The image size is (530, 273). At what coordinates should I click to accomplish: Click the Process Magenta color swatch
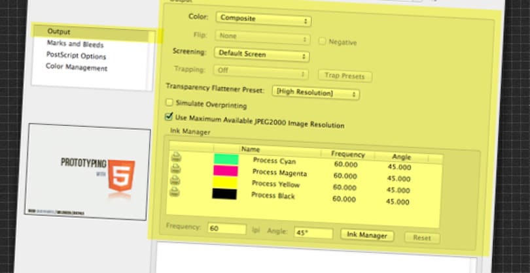pos(226,170)
